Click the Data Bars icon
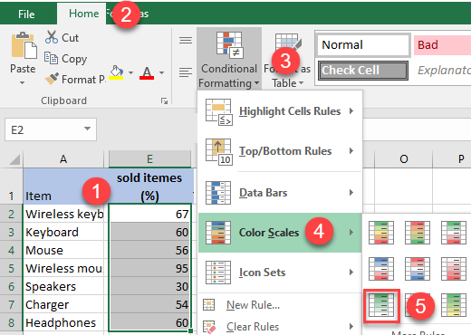This screenshot has height=335, width=471. 218,193
